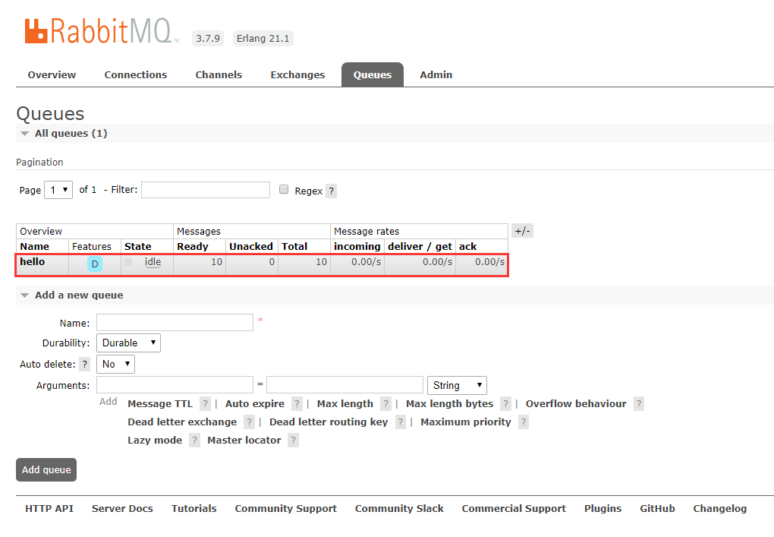
Task: Open the Community Support footer link
Action: (x=286, y=508)
